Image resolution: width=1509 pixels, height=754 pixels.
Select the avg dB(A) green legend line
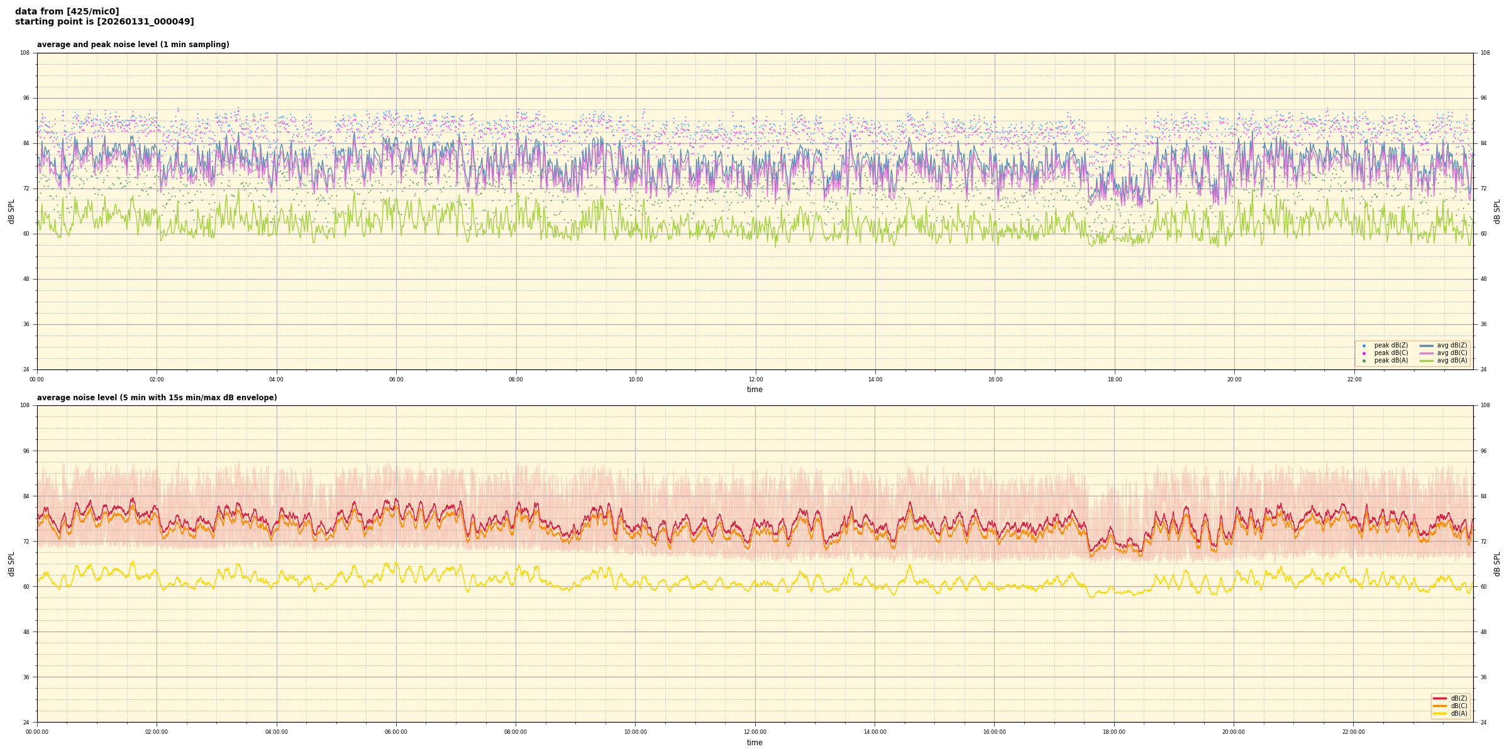coord(1427,361)
